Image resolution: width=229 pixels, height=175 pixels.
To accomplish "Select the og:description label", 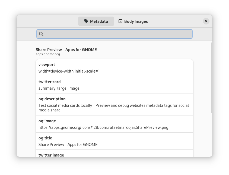I will tap(52, 99).
